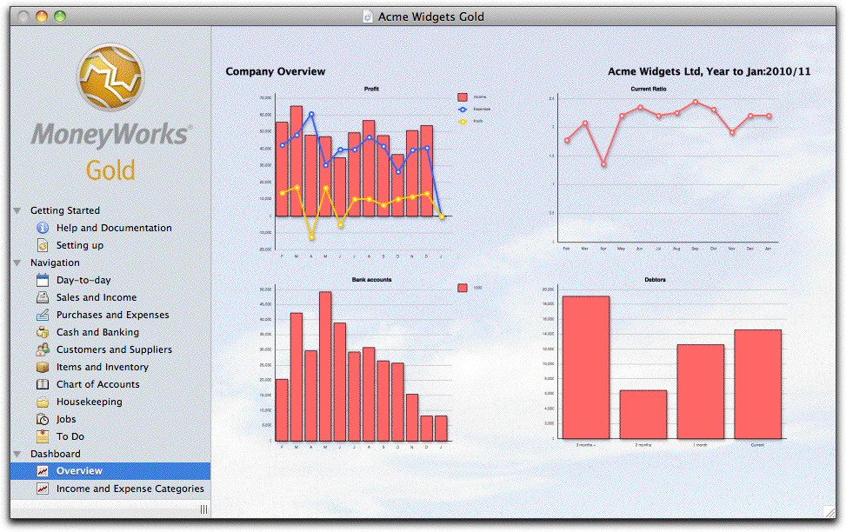Click the Sales and Income icon
The width and height of the screenshot is (846, 532).
(43, 296)
